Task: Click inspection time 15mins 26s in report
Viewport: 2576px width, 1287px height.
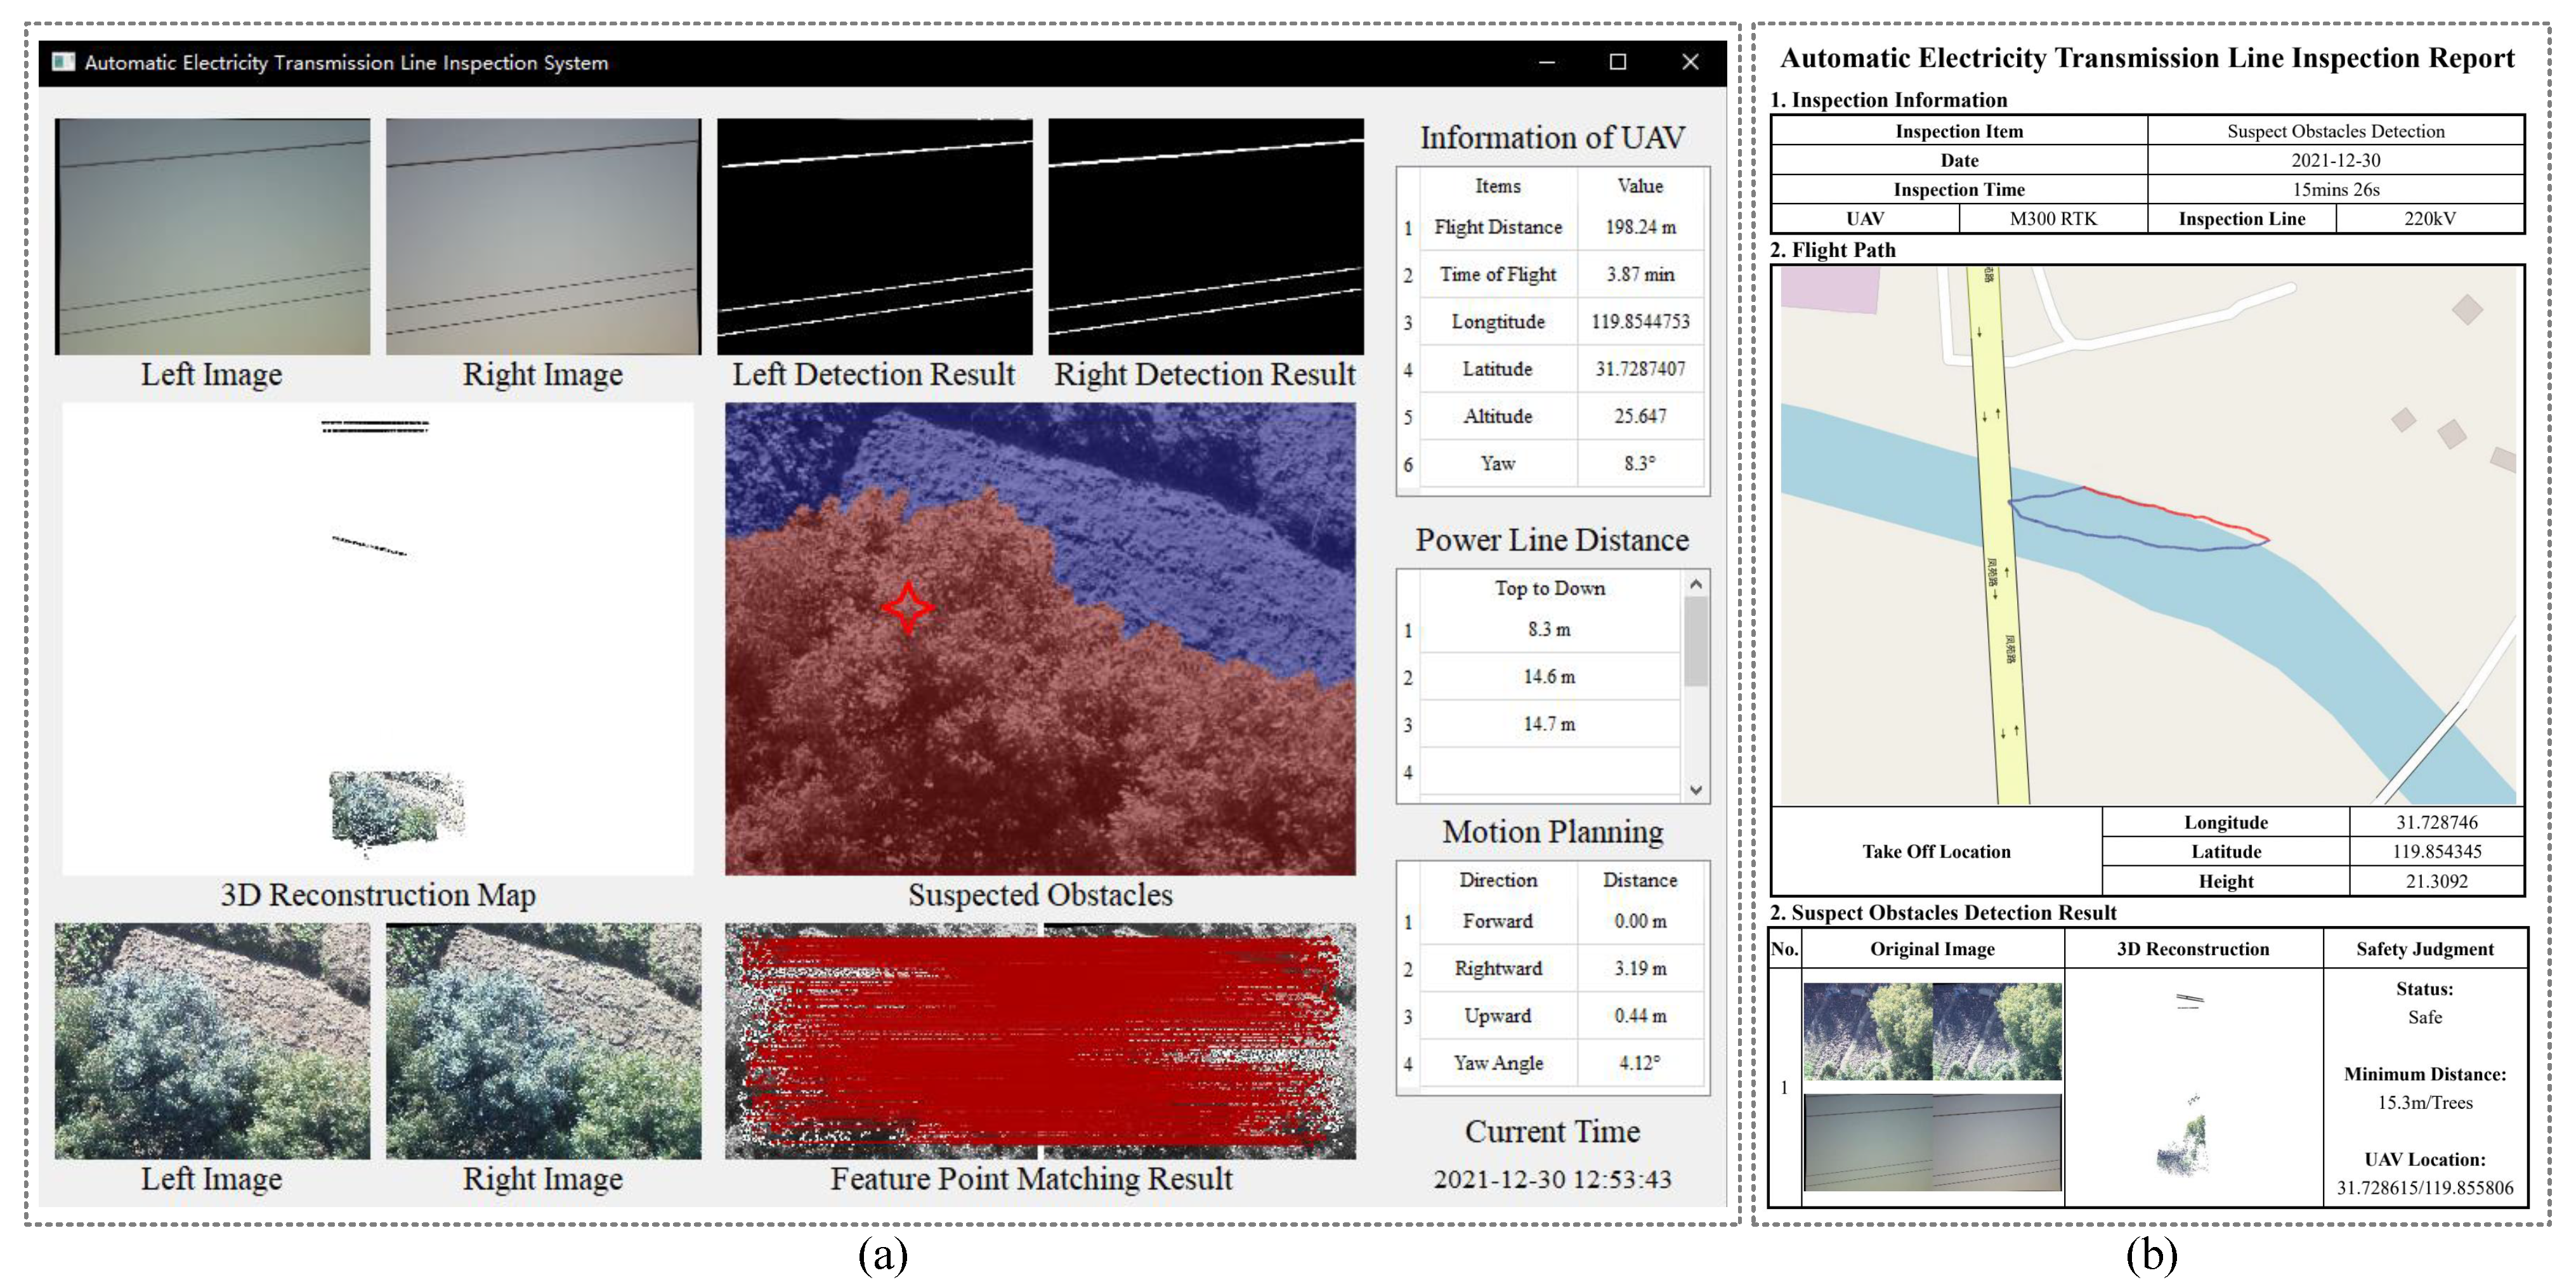Action: [x=2335, y=189]
